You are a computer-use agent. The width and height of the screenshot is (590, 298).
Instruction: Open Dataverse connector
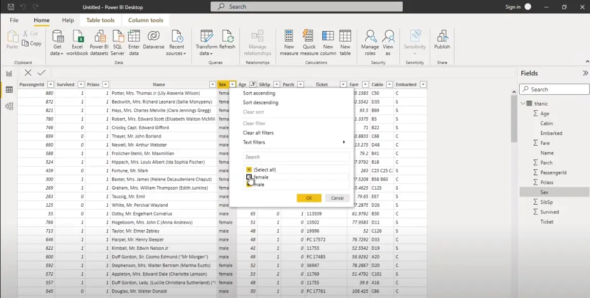point(153,40)
